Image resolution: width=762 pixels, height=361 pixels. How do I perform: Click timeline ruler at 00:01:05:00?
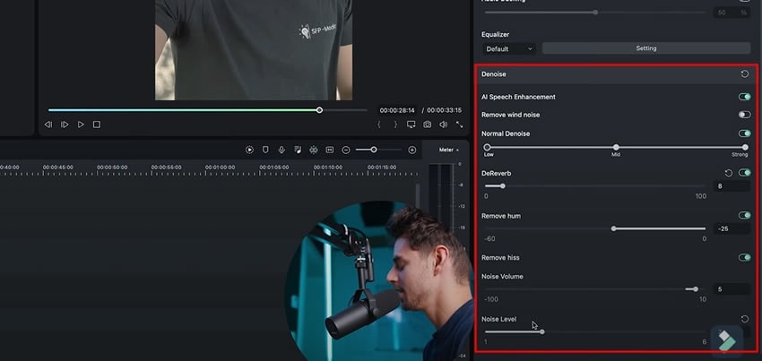(x=273, y=168)
